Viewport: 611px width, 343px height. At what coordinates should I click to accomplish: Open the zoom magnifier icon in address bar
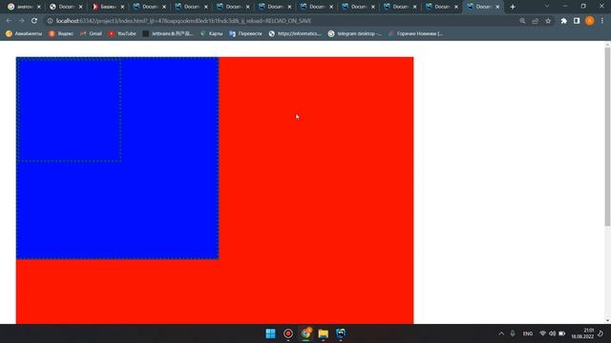pos(522,21)
